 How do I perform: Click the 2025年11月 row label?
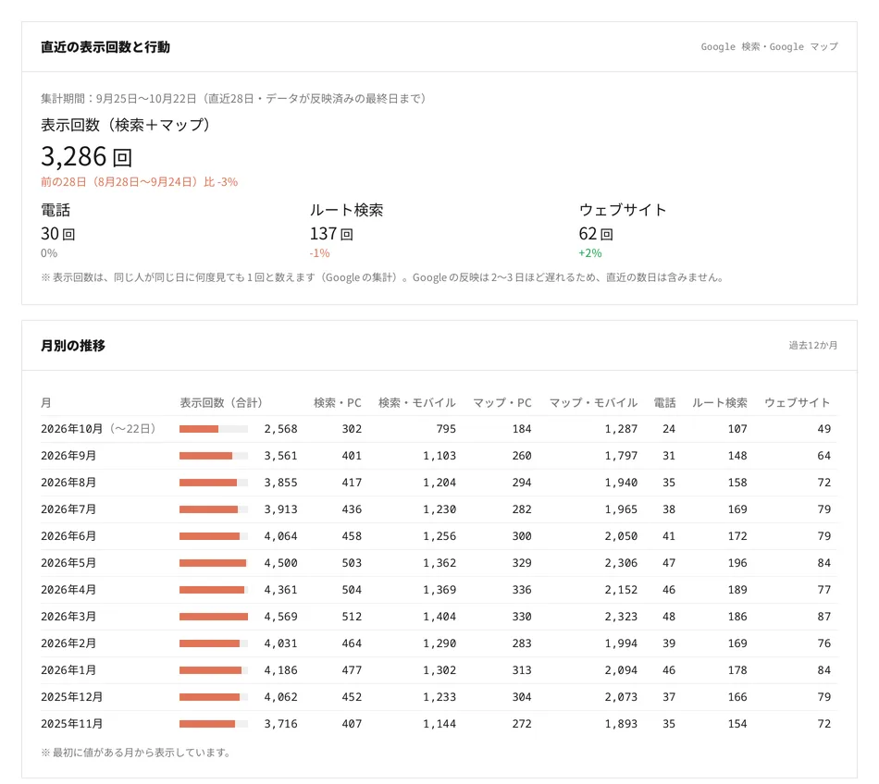(x=72, y=725)
